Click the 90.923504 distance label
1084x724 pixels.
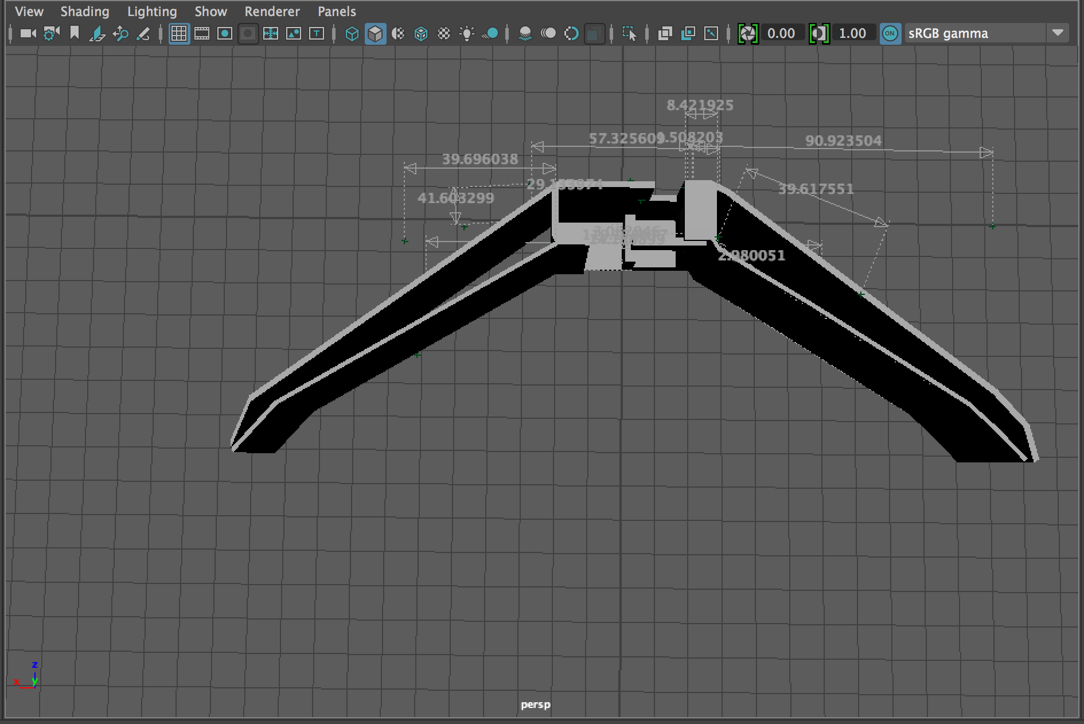843,141
